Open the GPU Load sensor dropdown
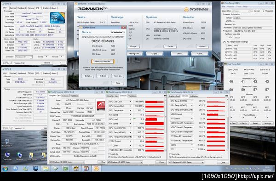Image resolution: width=276 pixels, height=181 pixels. [131, 119]
